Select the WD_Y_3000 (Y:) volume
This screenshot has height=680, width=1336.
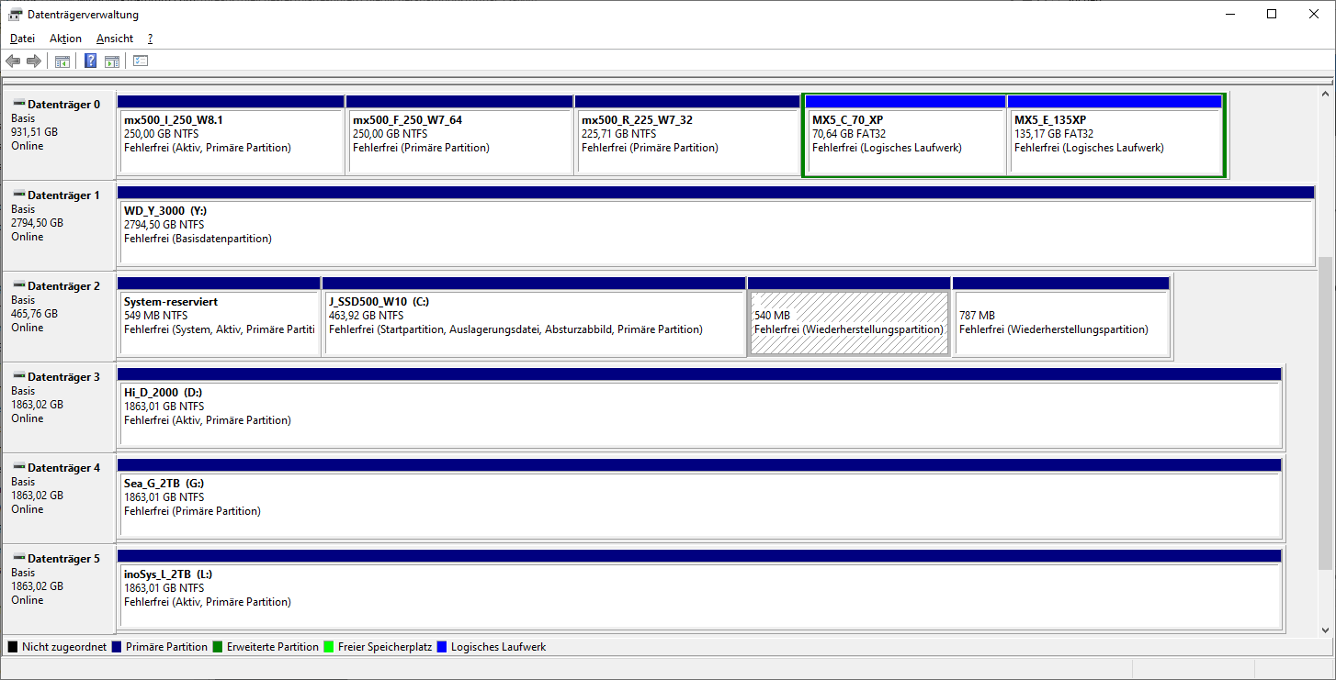[x=716, y=225]
